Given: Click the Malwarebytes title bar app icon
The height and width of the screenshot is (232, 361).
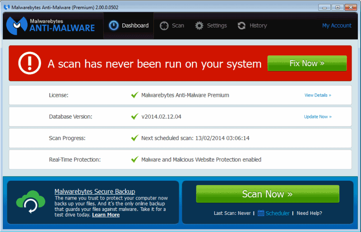Looking at the screenshot, I should [7, 7].
